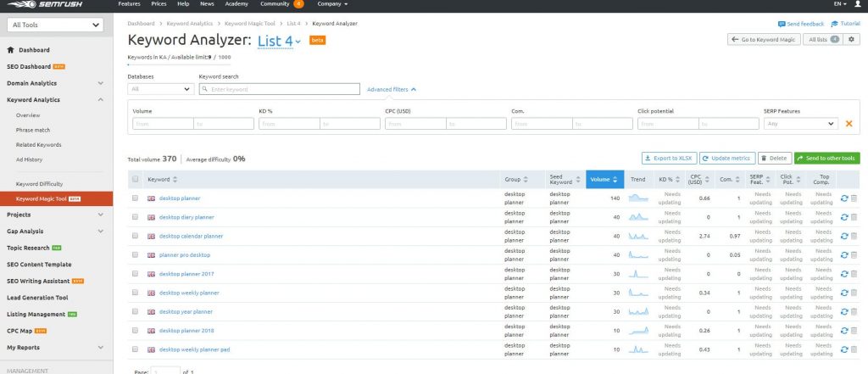Check the desktop diary planner checkbox
The width and height of the screenshot is (868, 374).
pyautogui.click(x=135, y=216)
